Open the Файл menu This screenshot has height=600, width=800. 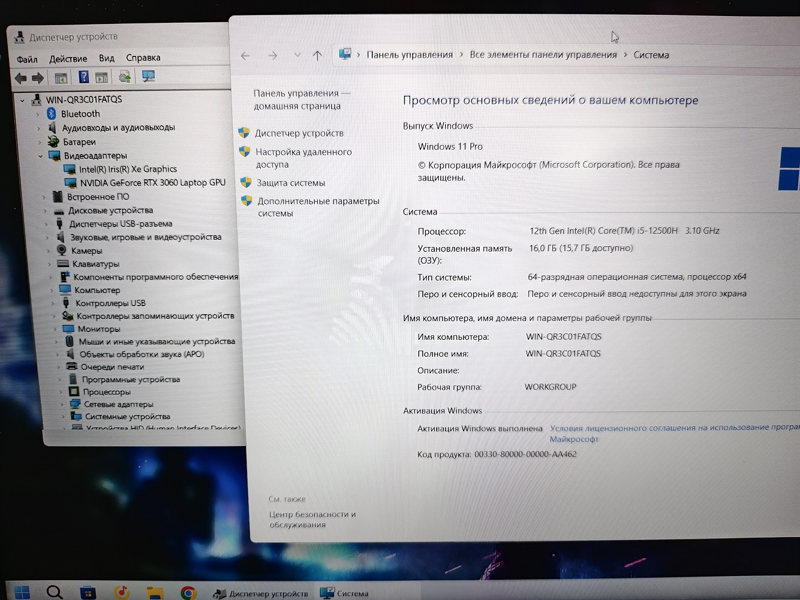(x=27, y=59)
